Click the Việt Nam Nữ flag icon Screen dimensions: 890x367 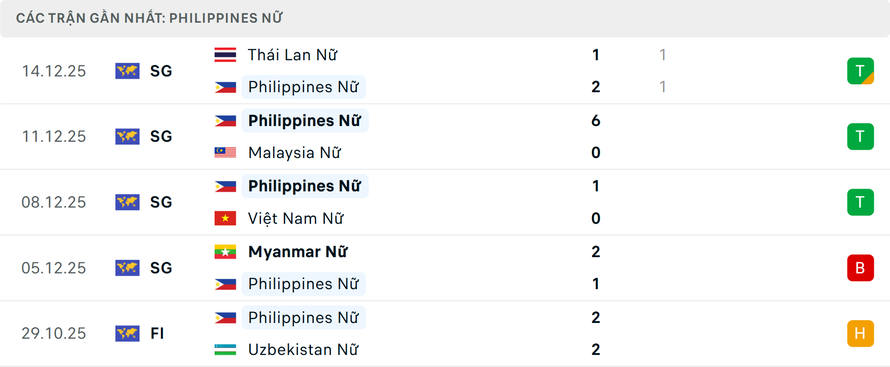pyautogui.click(x=226, y=218)
